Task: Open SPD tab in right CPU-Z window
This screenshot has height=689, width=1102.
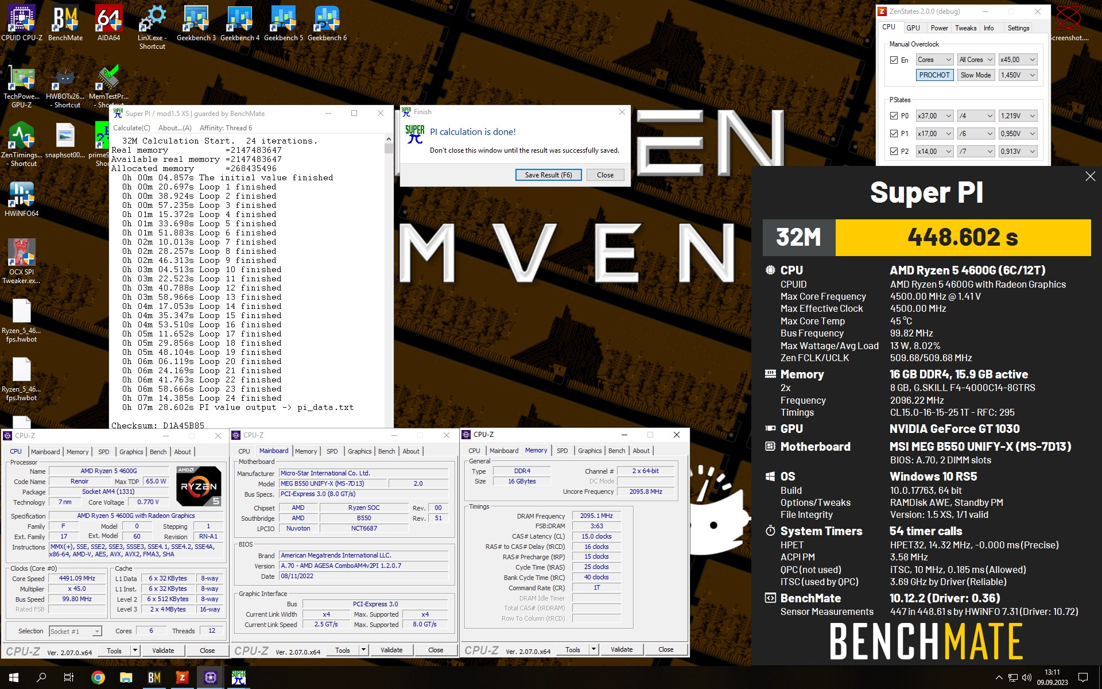Action: pos(562,451)
